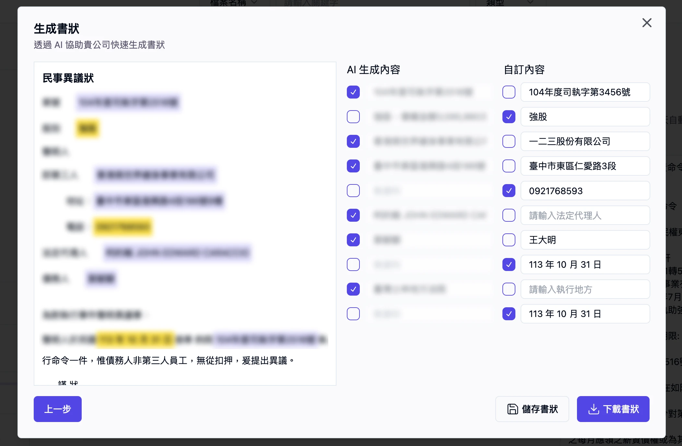Image resolution: width=682 pixels, height=446 pixels.
Task: Check the box next to 臺中市東區仁愛路3段
Action: (509, 166)
